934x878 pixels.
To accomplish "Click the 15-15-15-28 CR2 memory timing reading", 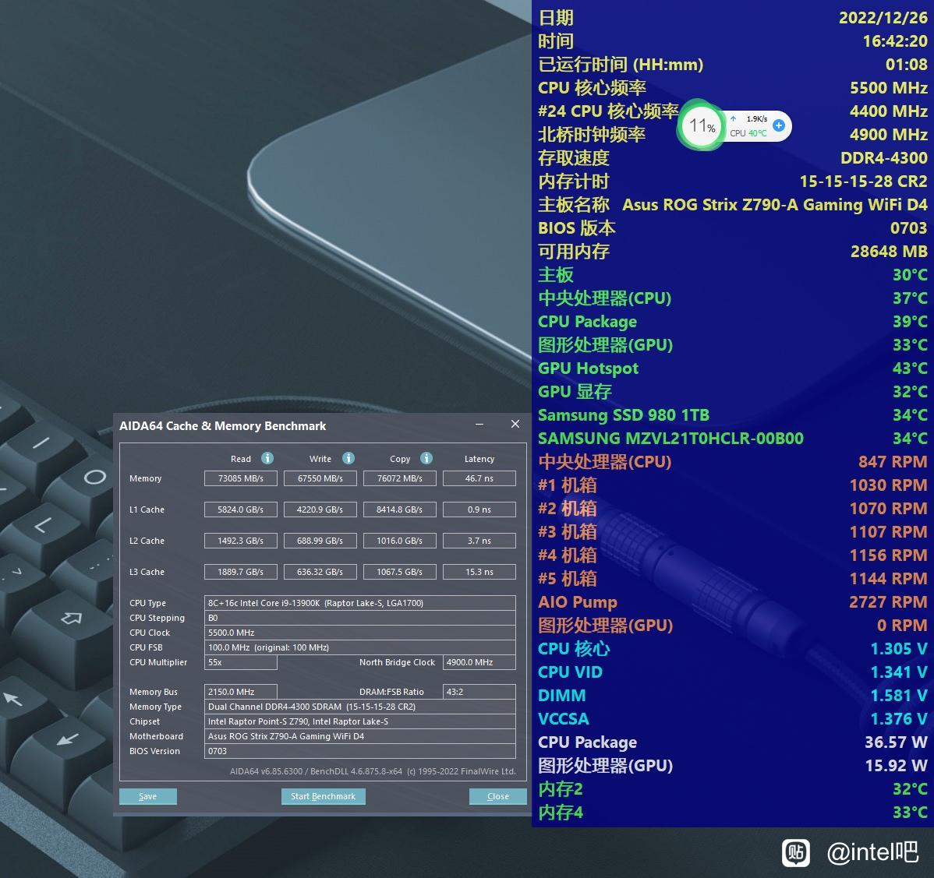I will point(863,182).
